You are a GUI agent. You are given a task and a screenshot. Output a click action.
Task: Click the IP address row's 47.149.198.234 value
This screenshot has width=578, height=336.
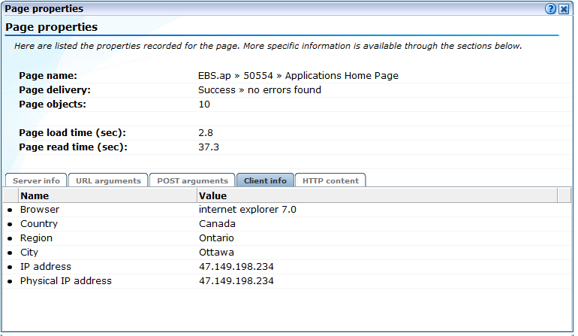tap(236, 267)
